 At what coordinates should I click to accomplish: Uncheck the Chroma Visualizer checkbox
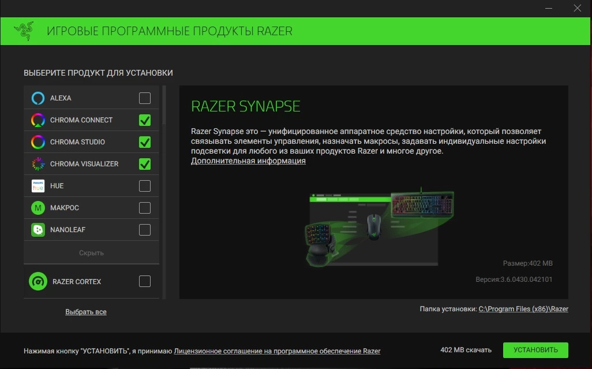(145, 164)
